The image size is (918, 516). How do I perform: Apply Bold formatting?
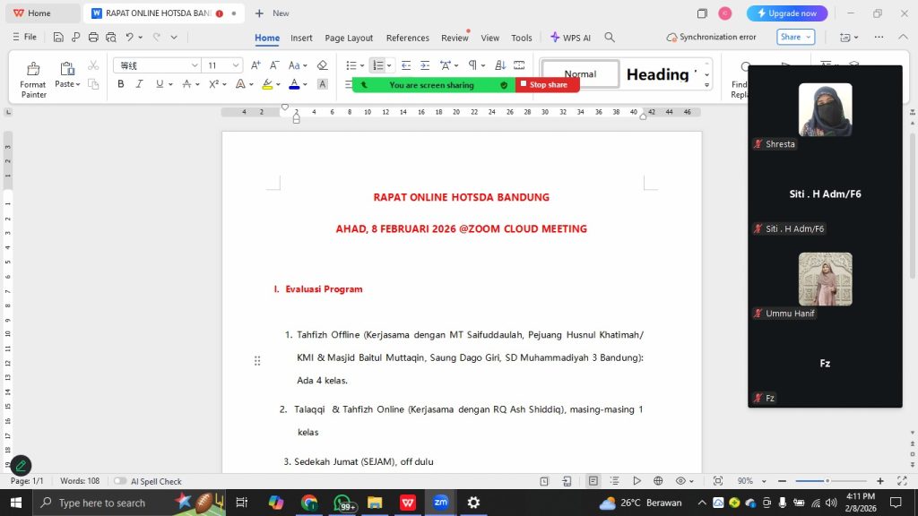(121, 84)
